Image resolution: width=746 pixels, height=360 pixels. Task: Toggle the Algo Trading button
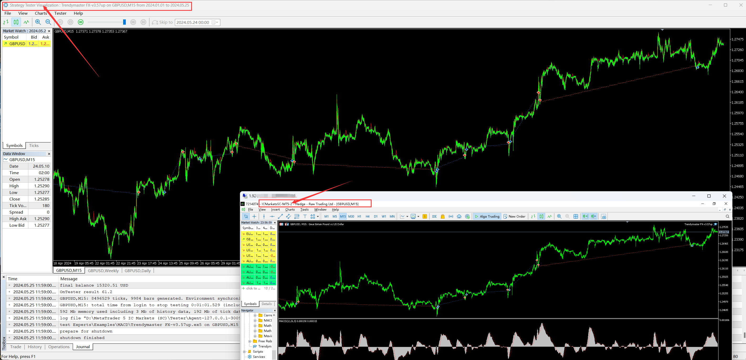[x=487, y=216]
